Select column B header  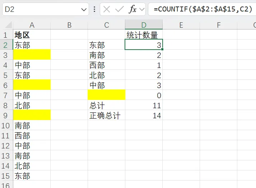(x=69, y=25)
